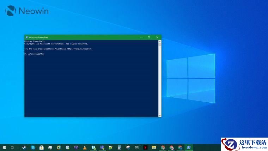The image size is (268, 151).
Task: Maximize the Windows PowerShell window
Action: pos(149,37)
